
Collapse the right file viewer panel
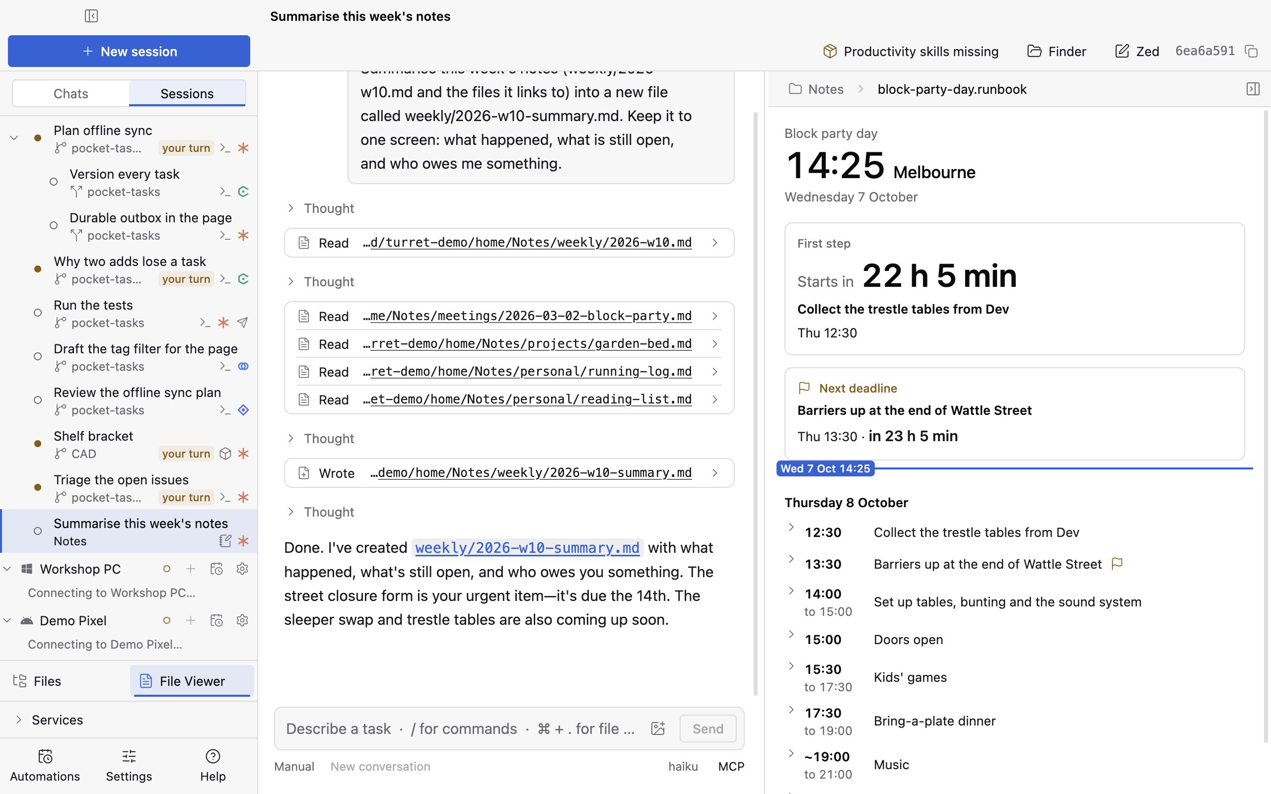click(1253, 89)
